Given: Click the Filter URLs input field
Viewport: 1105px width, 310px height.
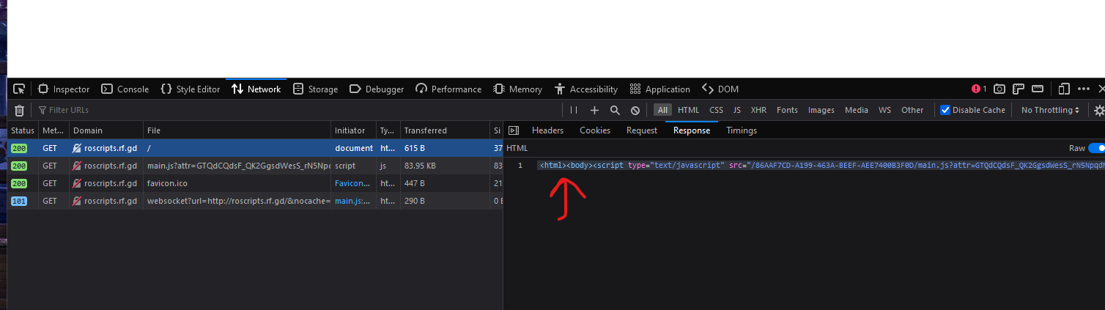Looking at the screenshot, I should coord(293,110).
